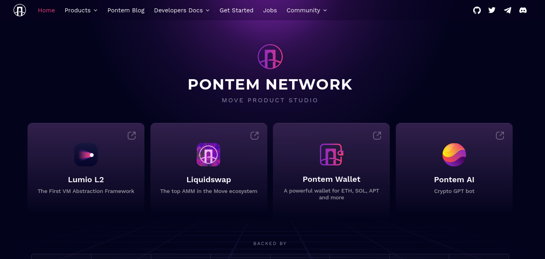Viewport: 545px width, 259px height.
Task: Click "The top AMM in the Move ecosystem" text
Action: [x=209, y=191]
